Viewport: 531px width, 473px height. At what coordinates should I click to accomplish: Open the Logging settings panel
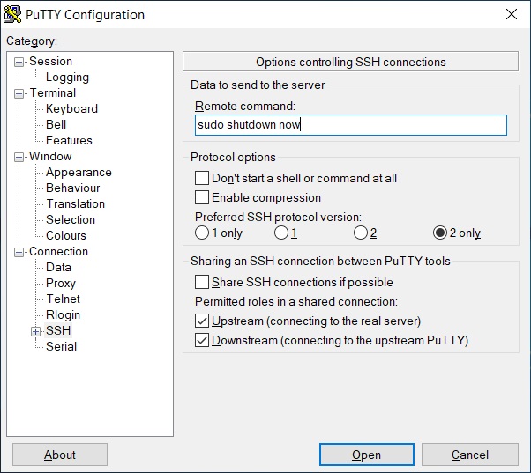point(67,78)
